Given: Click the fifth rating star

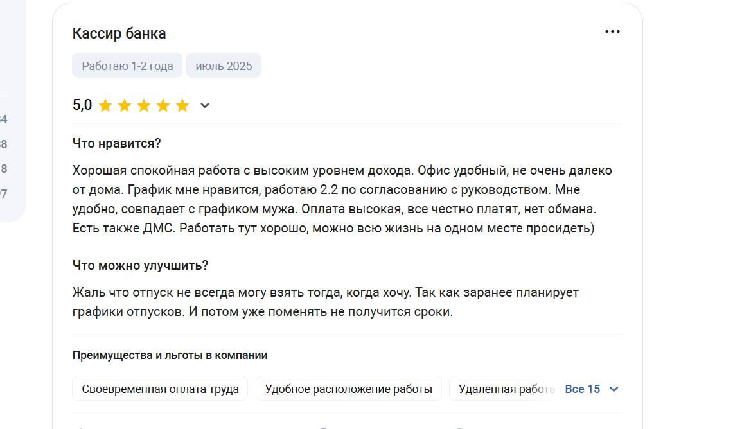Looking at the screenshot, I should point(182,105).
